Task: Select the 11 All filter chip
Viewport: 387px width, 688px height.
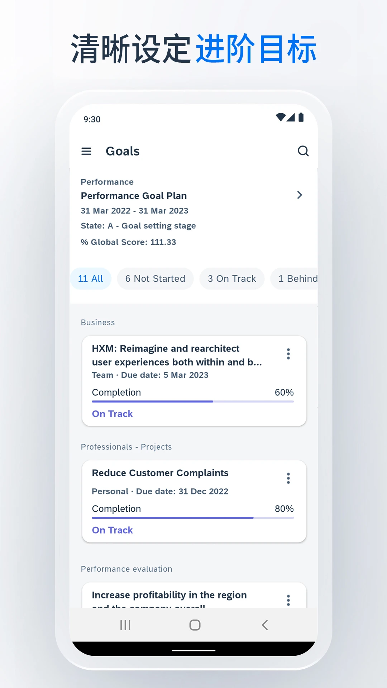Action: coord(91,278)
